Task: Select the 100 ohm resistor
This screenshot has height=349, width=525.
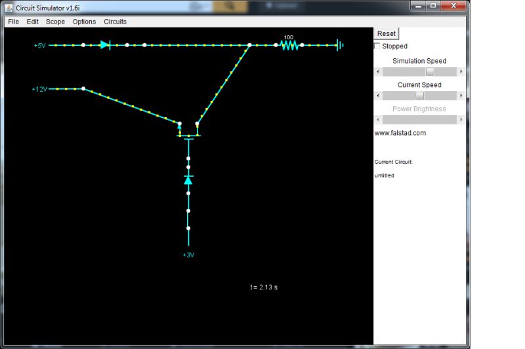Action: point(289,45)
